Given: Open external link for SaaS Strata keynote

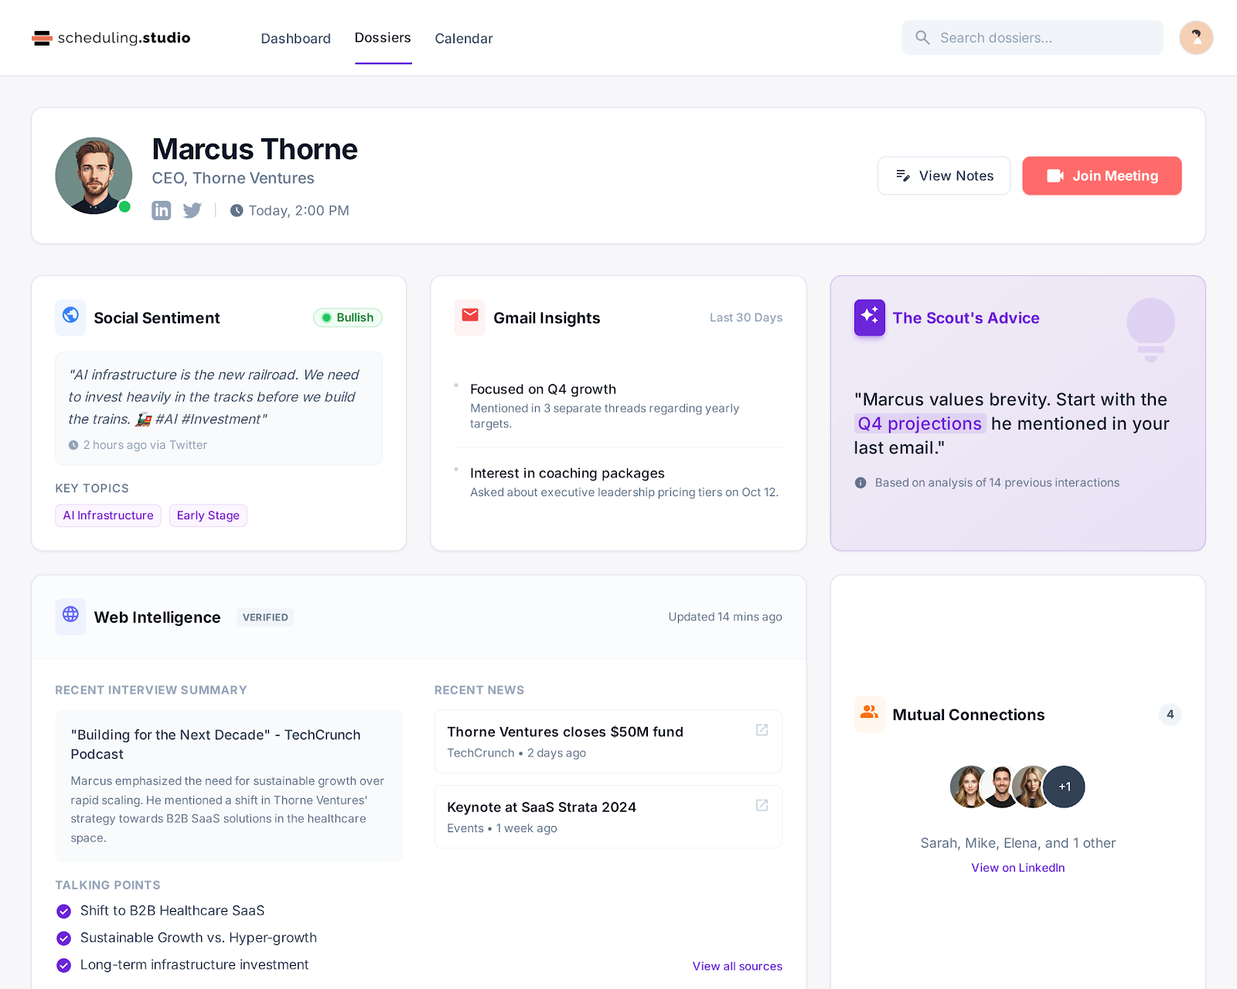Looking at the screenshot, I should pos(762,805).
